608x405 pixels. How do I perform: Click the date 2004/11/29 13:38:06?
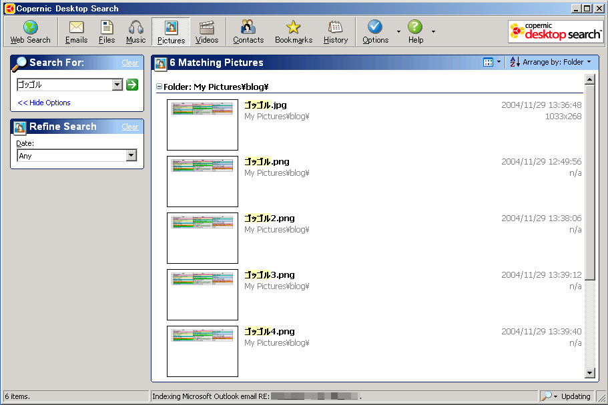(x=541, y=218)
